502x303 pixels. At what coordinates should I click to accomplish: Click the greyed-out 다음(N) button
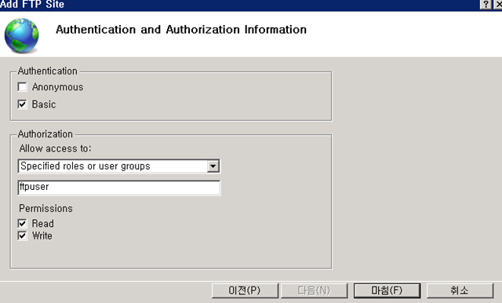pyautogui.click(x=314, y=290)
